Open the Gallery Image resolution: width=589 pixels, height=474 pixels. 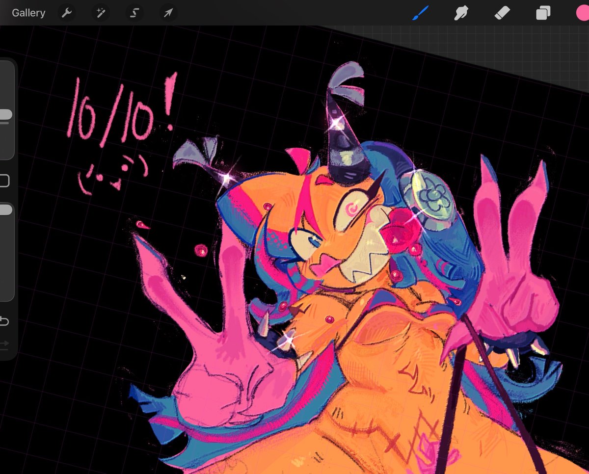pos(28,13)
